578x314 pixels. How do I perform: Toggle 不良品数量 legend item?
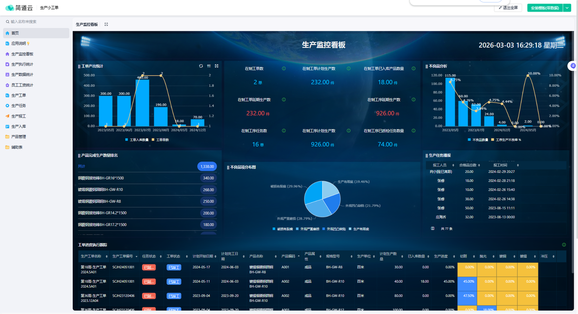[478, 140]
